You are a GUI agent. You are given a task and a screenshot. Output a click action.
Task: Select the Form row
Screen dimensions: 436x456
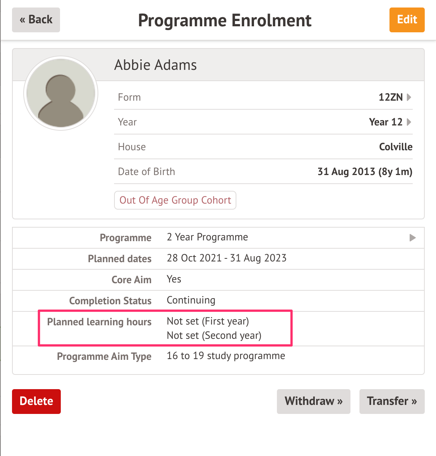[263, 97]
